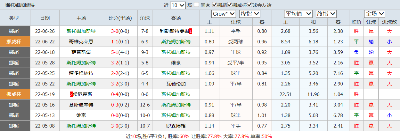Click the 小 goals result on the 22-06-22 row

tap(389, 42)
